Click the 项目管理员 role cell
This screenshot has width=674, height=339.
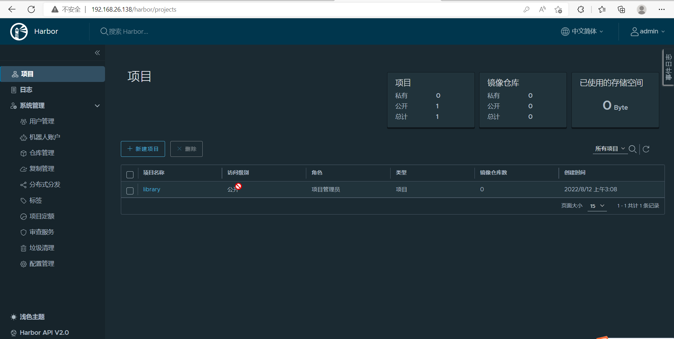coord(326,190)
